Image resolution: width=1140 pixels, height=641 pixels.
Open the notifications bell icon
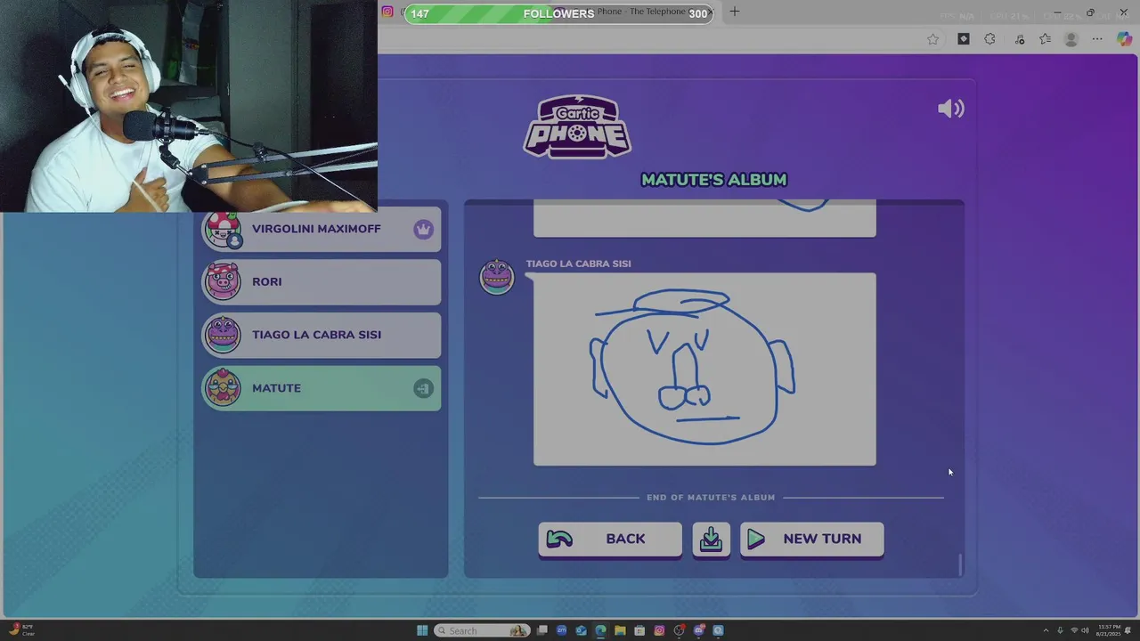pos(1128,630)
